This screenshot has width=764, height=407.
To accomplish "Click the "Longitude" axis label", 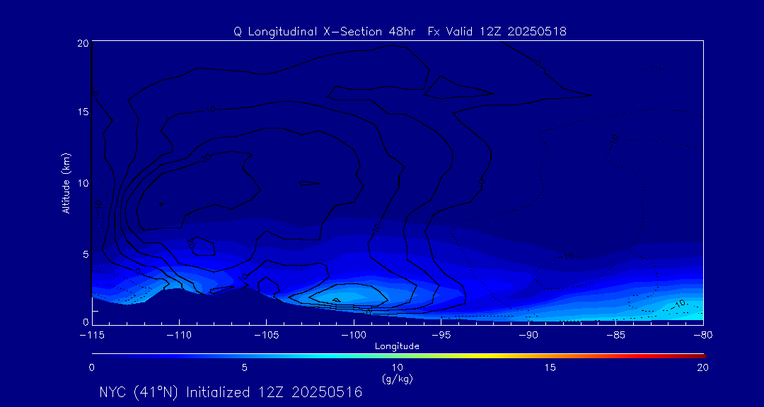I will click(x=397, y=346).
